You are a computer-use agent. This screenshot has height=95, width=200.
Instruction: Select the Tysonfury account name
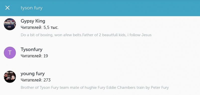coord(32,49)
